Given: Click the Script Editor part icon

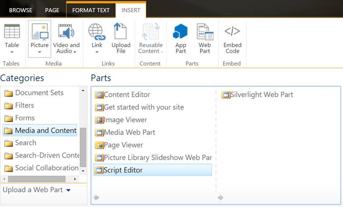Looking at the screenshot, I should [99, 170].
